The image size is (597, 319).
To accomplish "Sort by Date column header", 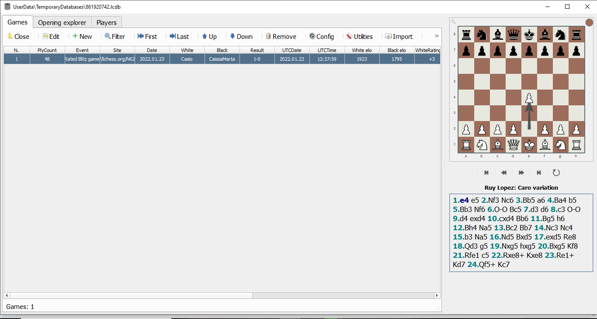I will (152, 50).
